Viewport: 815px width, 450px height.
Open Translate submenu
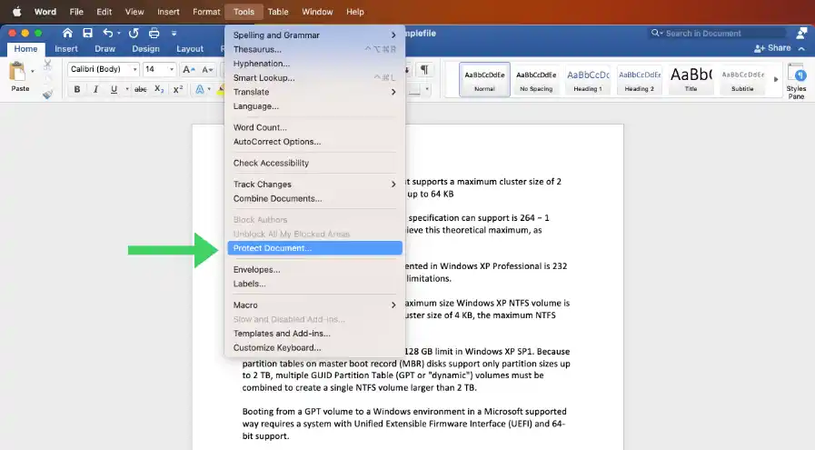[x=315, y=92]
